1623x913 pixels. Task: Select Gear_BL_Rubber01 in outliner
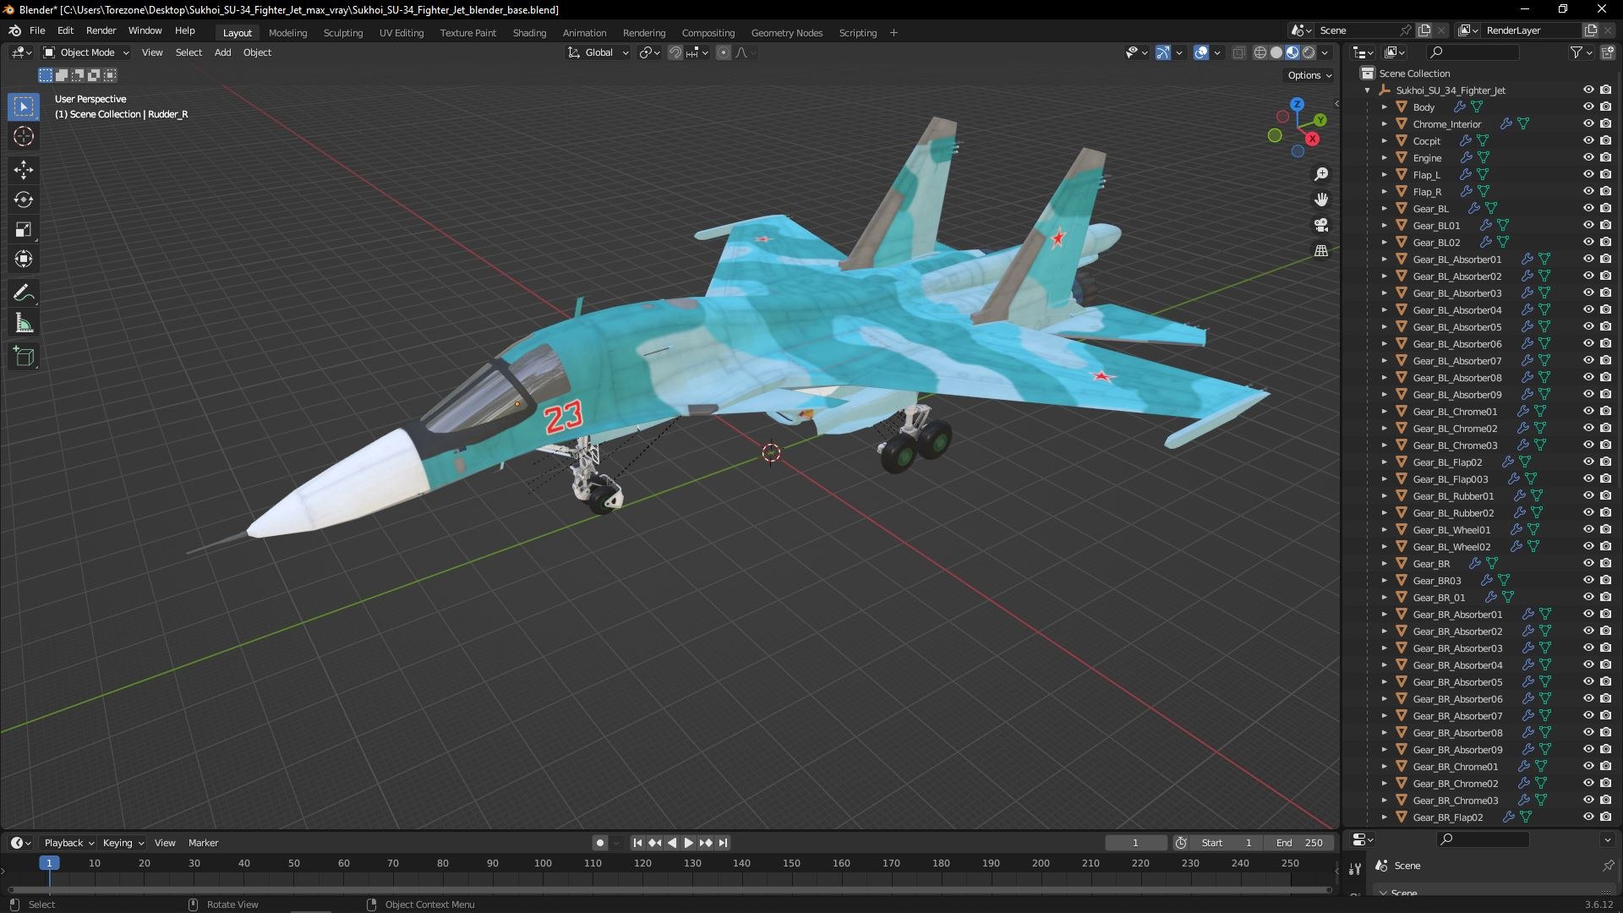pos(1453,496)
